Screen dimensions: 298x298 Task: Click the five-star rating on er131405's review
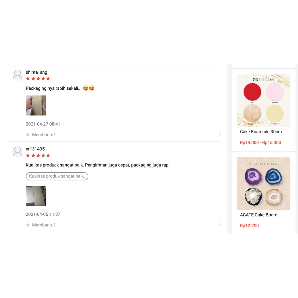[x=38, y=156]
